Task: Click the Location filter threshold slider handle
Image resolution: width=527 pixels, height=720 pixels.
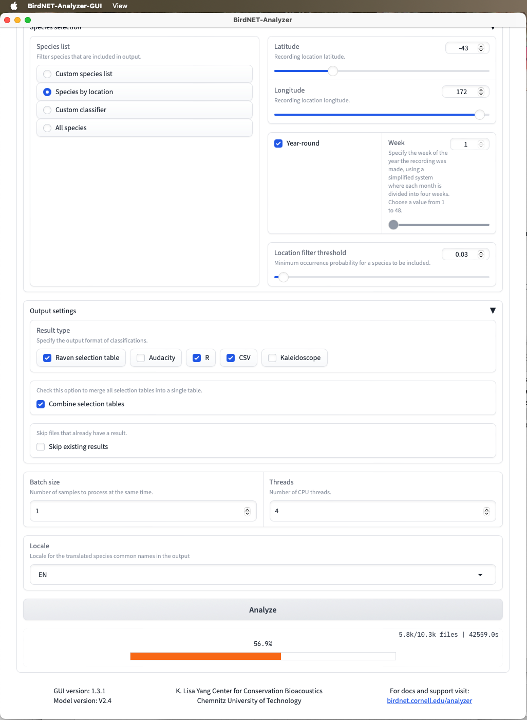Action: pos(284,277)
